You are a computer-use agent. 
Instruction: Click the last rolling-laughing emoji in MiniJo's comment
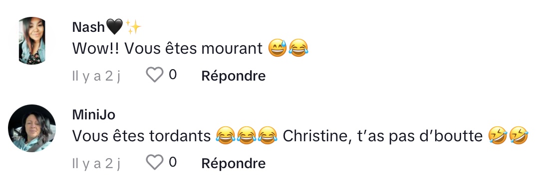coord(519,136)
